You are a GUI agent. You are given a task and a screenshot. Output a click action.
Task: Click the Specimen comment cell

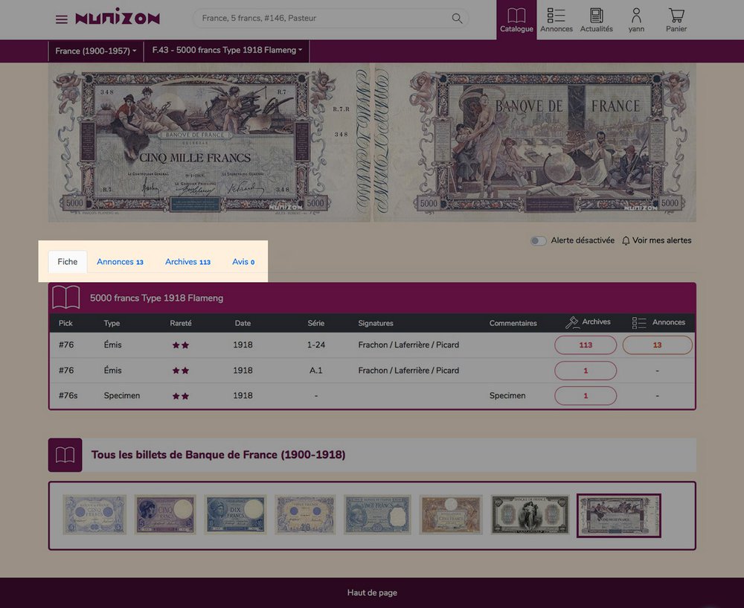click(x=507, y=396)
